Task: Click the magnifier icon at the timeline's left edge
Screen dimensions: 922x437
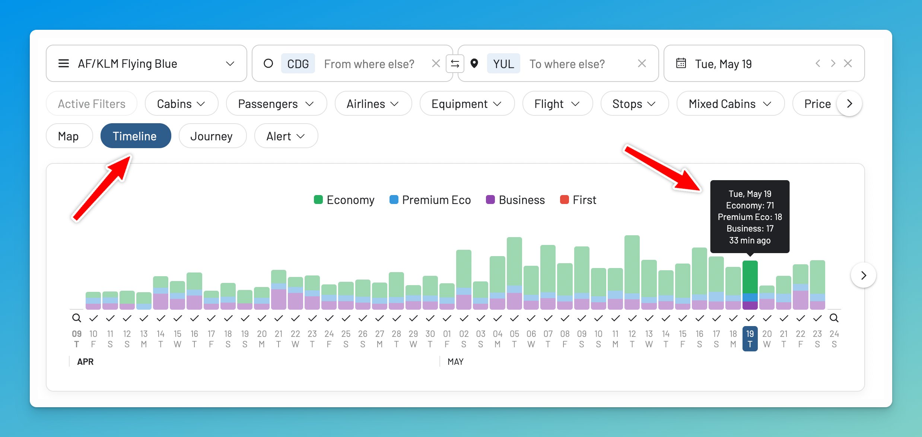Action: [76, 318]
